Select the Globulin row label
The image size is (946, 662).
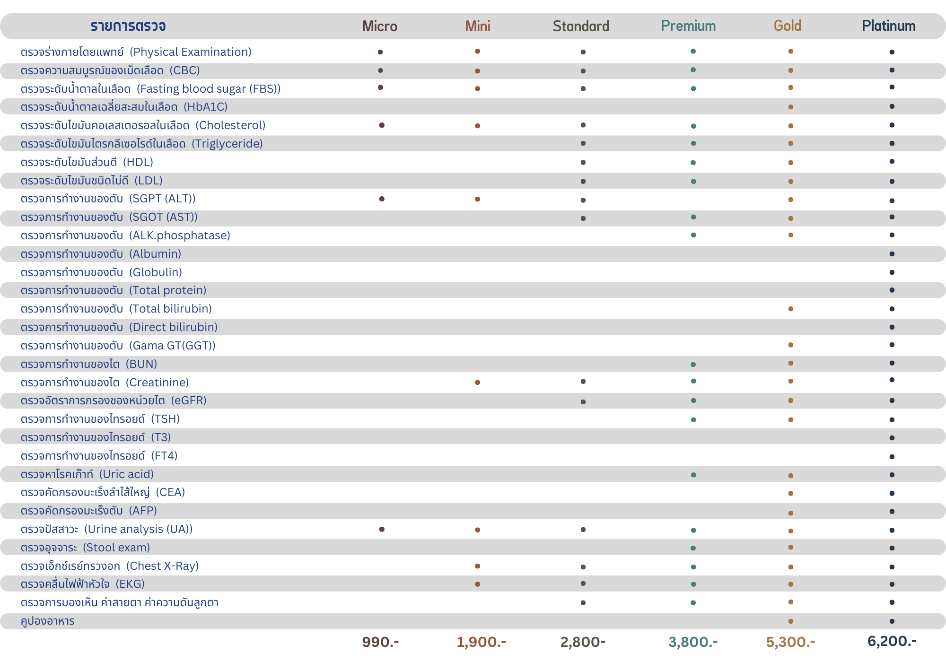[101, 272]
